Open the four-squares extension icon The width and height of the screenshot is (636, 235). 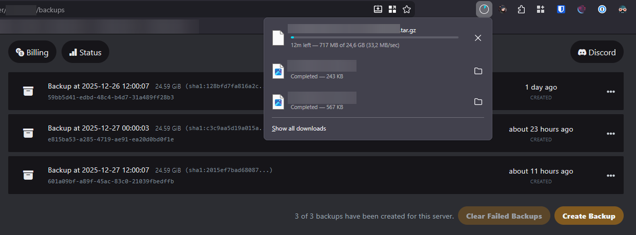tap(541, 9)
